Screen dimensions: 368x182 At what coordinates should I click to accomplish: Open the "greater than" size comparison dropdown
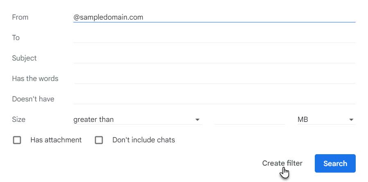coord(137,119)
